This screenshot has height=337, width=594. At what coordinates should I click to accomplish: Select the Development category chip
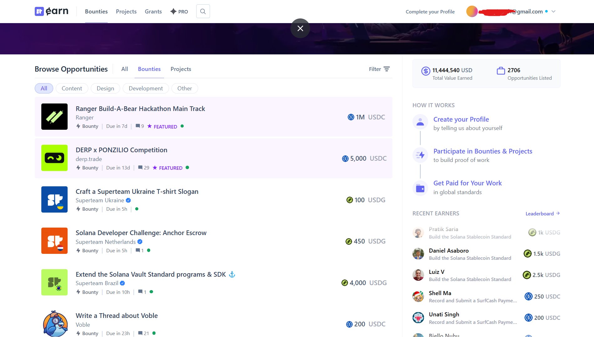146,88
